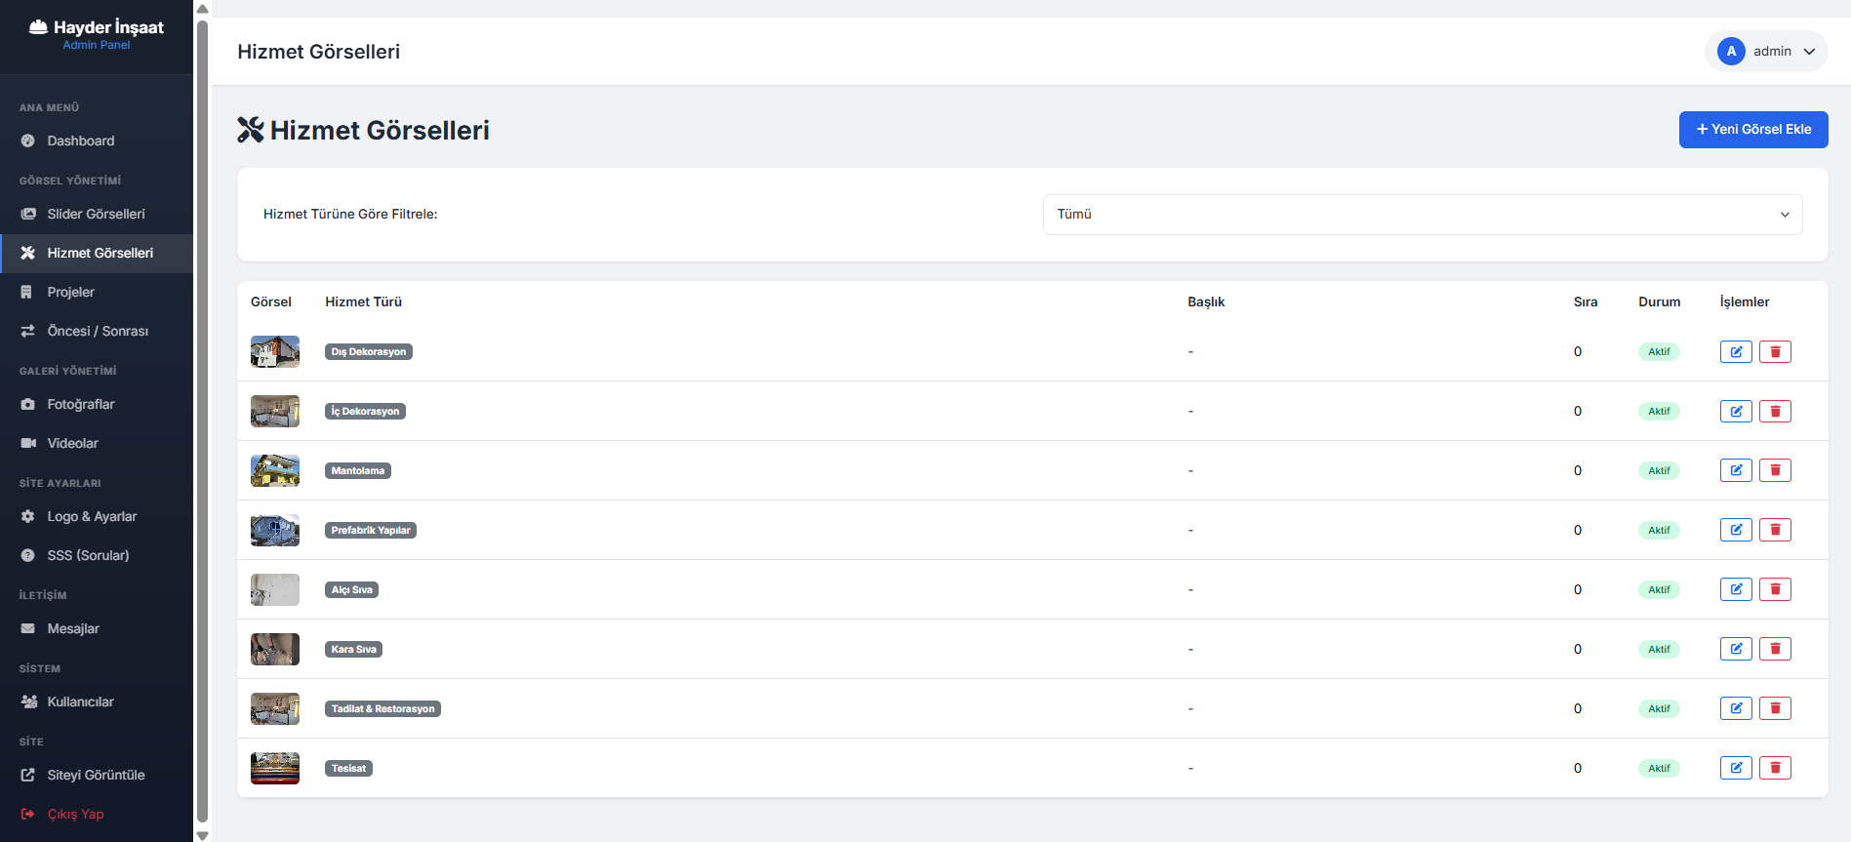Open the Tesisat thumbnail image
This screenshot has height=842, width=1851.
click(275, 769)
